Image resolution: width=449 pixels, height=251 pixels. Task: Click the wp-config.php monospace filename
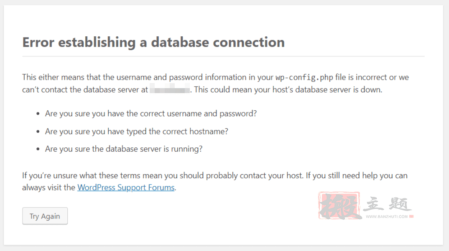point(304,77)
